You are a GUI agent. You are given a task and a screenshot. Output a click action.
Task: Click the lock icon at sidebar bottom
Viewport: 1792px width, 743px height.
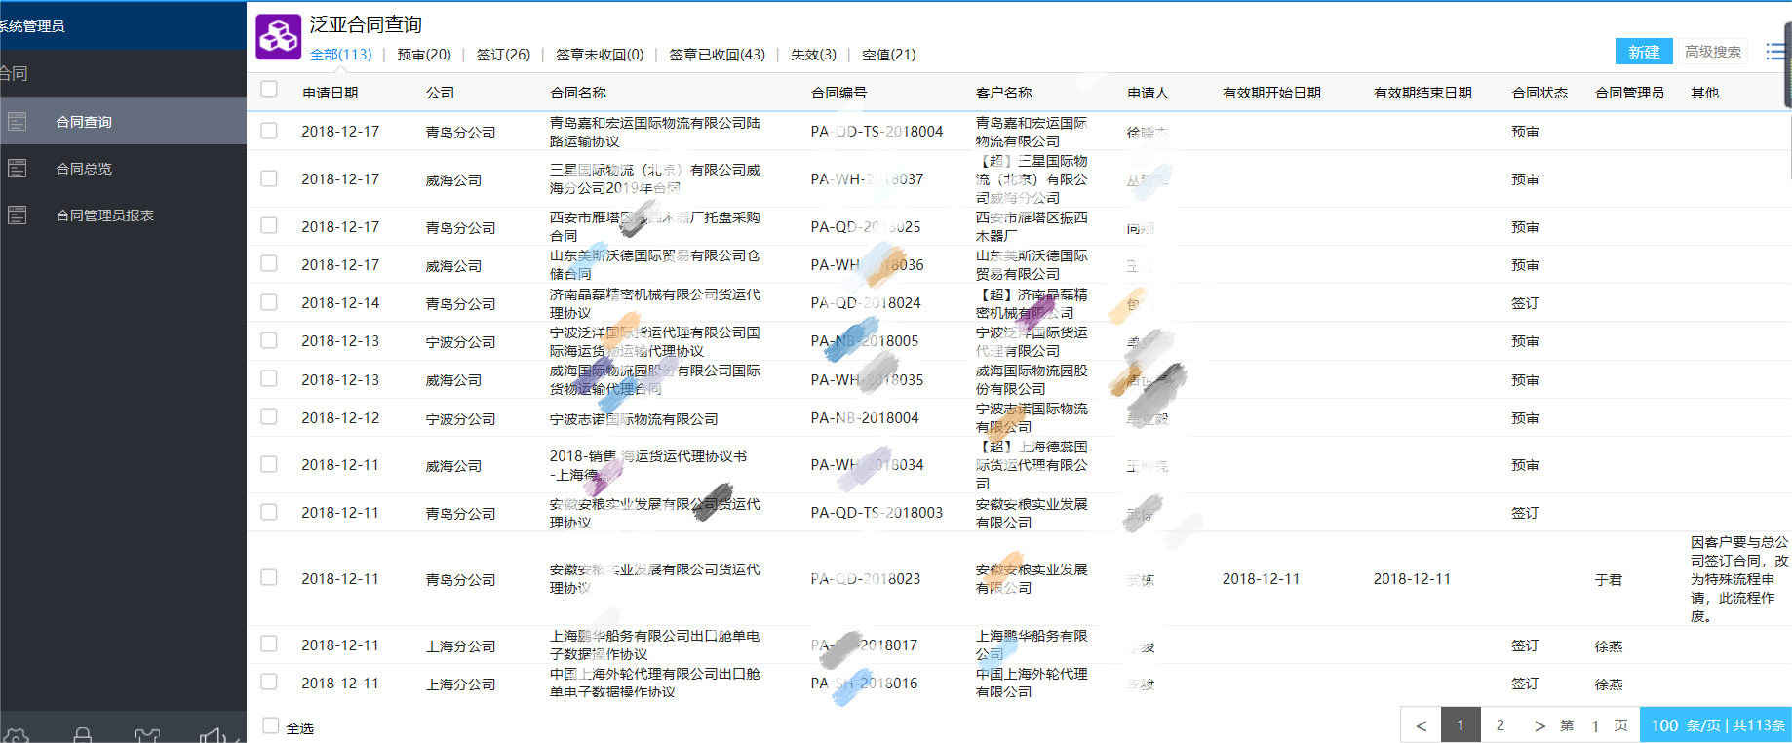tap(83, 735)
